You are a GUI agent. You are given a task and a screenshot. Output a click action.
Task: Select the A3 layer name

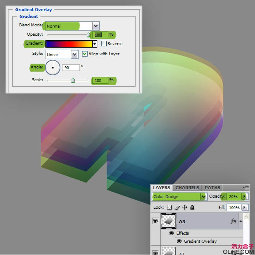coord(182,221)
